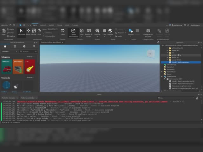203x152 pixels.
Task: Click Ver todo next to Categorías
Action: click(30, 57)
